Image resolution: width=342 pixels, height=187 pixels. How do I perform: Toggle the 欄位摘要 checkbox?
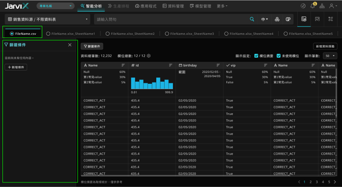point(256,56)
